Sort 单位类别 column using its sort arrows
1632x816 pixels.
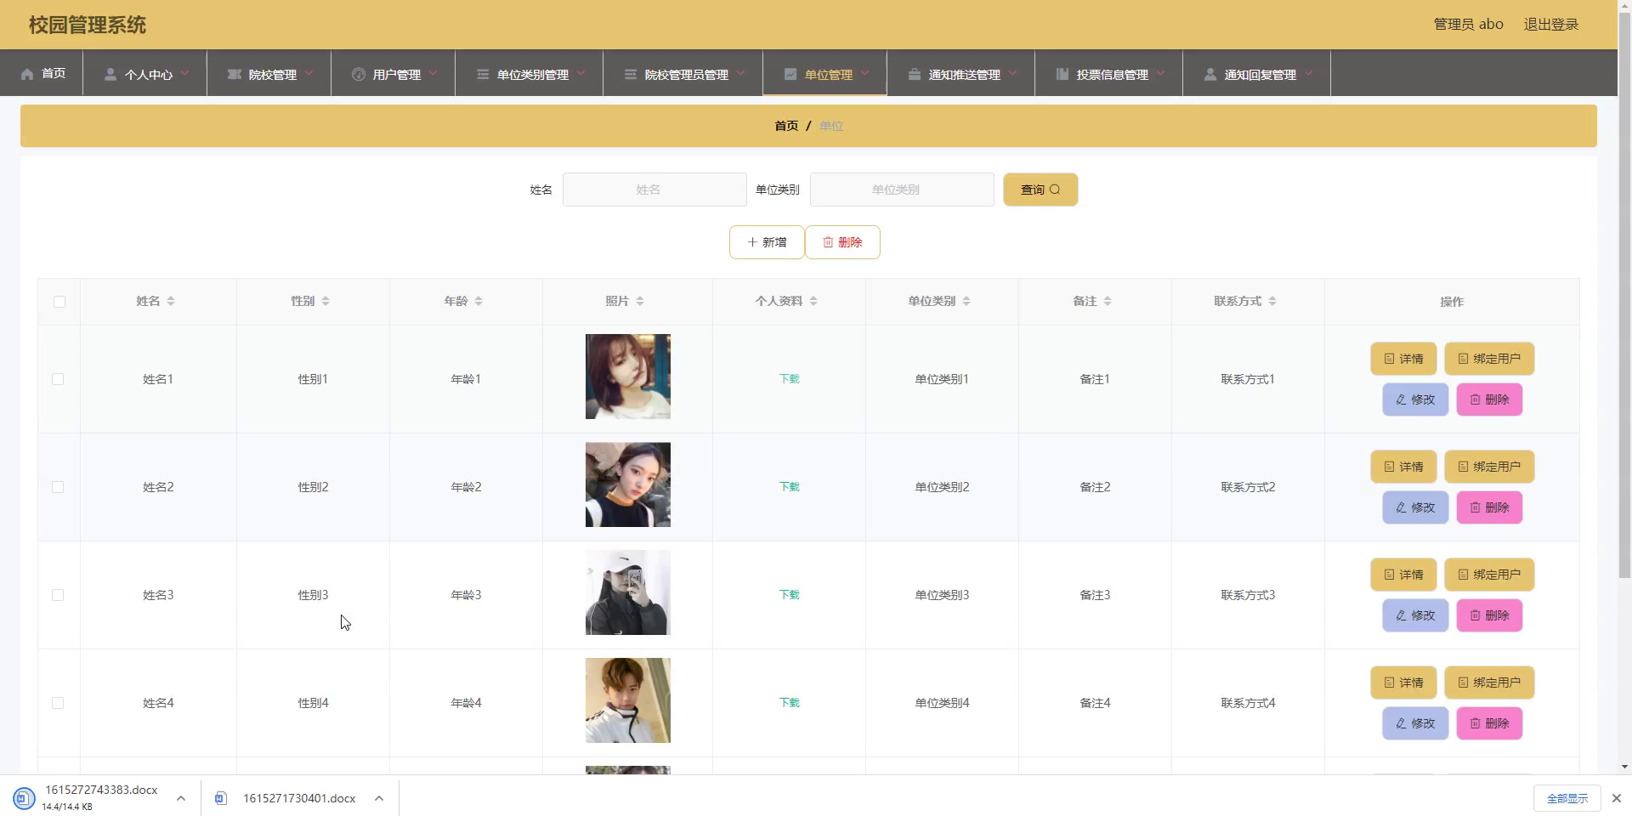966,301
